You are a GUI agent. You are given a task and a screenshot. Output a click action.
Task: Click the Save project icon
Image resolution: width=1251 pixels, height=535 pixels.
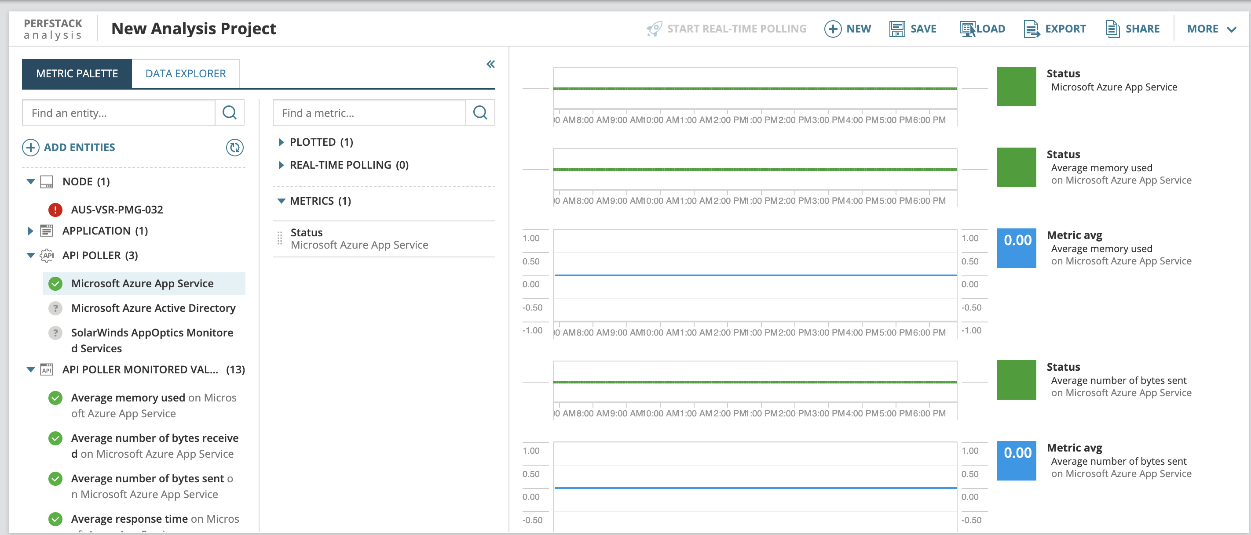pyautogui.click(x=896, y=29)
